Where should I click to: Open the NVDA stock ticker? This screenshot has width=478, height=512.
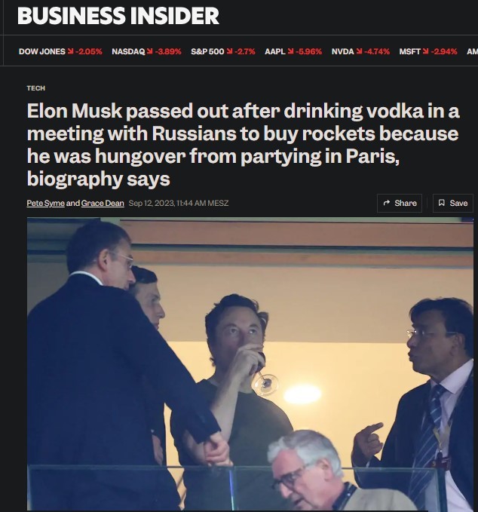click(x=360, y=51)
